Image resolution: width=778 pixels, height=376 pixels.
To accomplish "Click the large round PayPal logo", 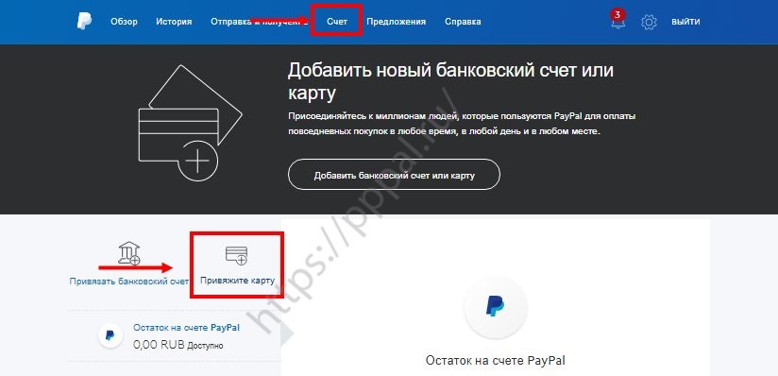I will point(495,307).
